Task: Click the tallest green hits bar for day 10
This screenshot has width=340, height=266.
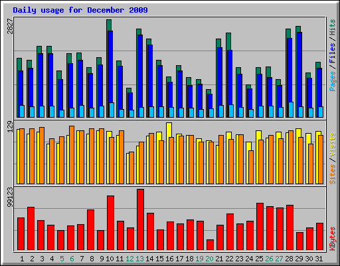Action: tap(109, 25)
